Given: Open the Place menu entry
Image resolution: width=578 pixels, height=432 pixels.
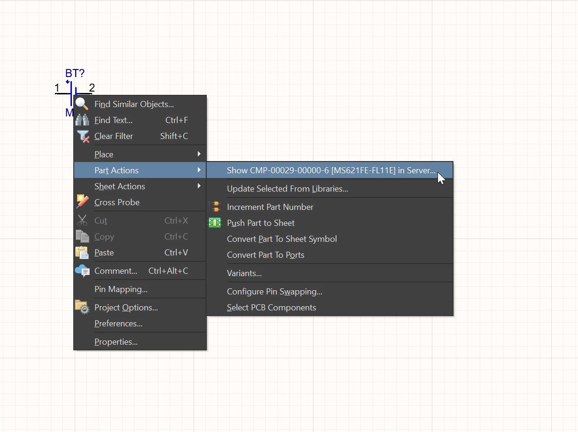Looking at the screenshot, I should click(x=140, y=154).
